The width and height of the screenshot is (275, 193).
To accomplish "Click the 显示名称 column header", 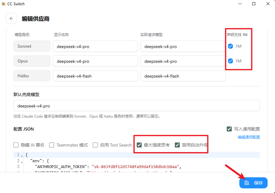I will coord(61,34).
